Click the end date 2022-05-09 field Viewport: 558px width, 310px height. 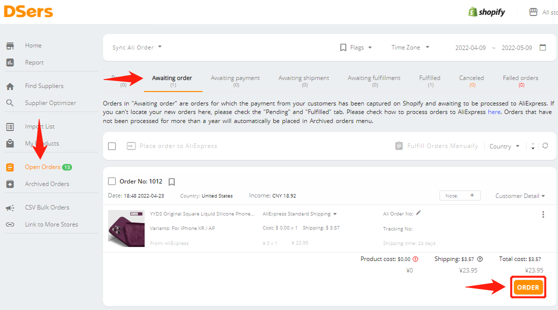coord(517,47)
